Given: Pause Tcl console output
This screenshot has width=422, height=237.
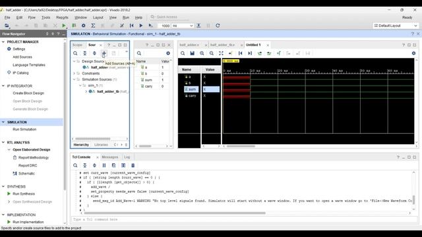Looking at the screenshot, I should point(104,165).
